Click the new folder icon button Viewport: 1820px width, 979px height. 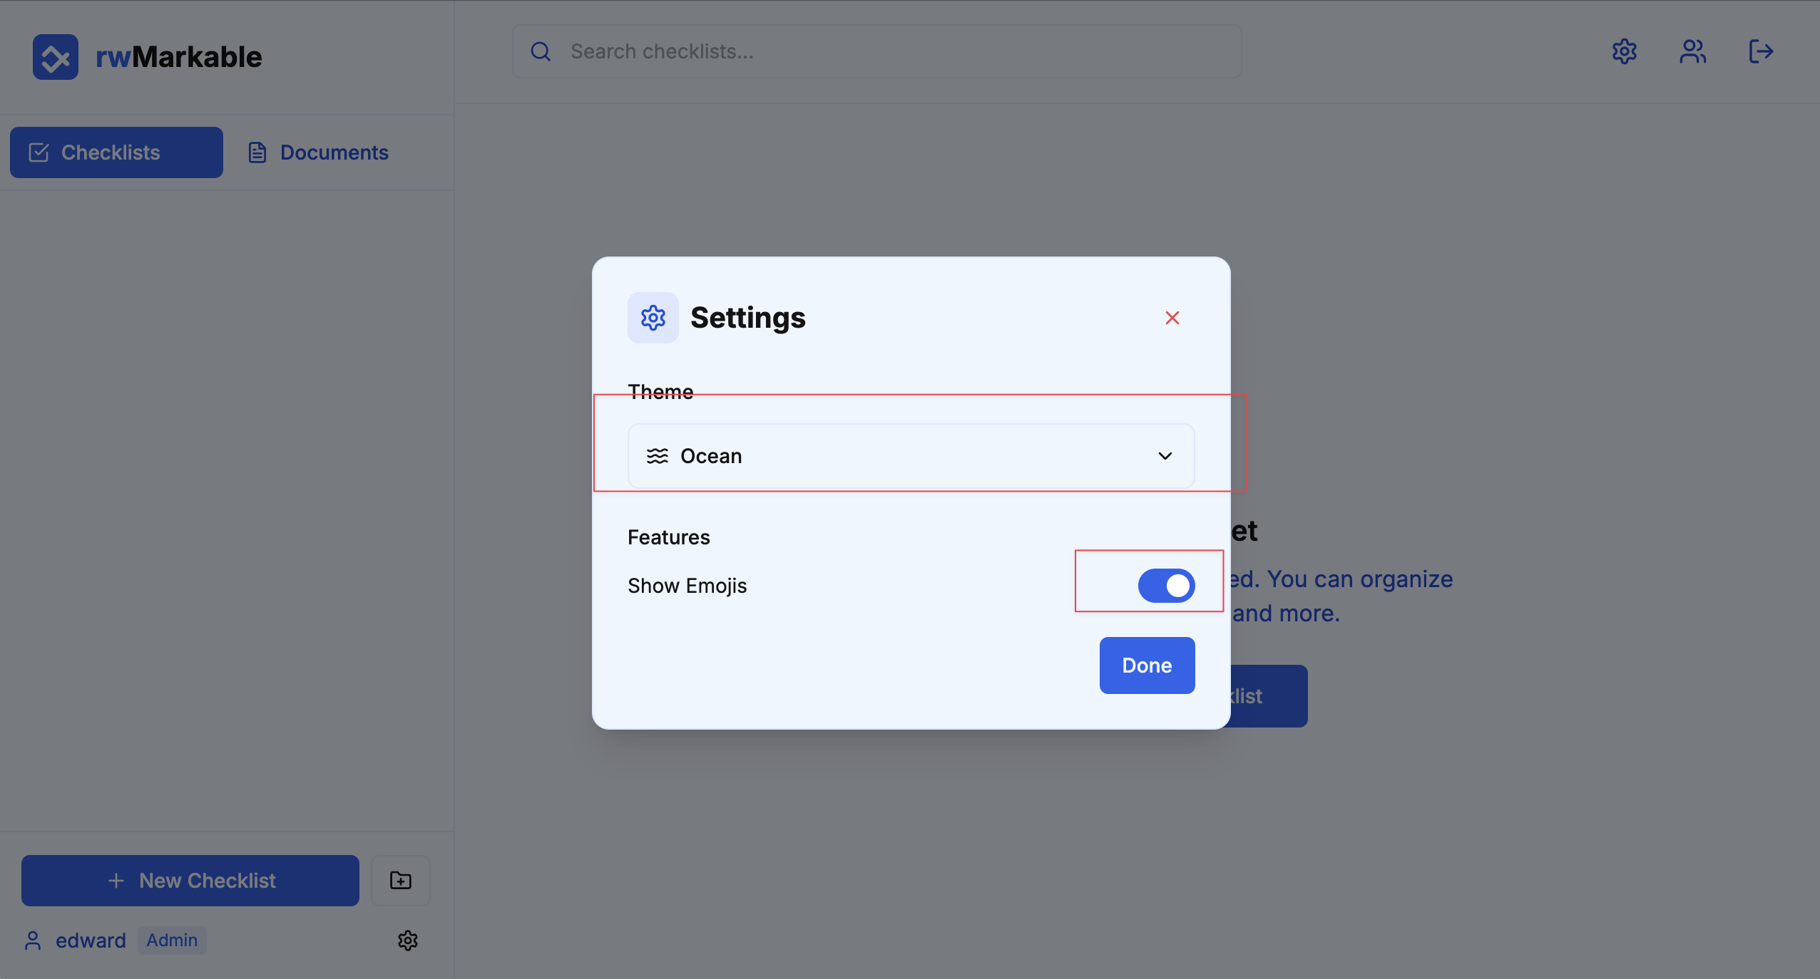point(401,881)
